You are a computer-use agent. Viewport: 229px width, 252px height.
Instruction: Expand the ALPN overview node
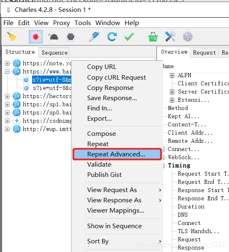click(x=172, y=76)
